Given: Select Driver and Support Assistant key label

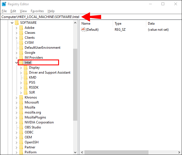Looking at the screenshot, I should coord(50,73).
